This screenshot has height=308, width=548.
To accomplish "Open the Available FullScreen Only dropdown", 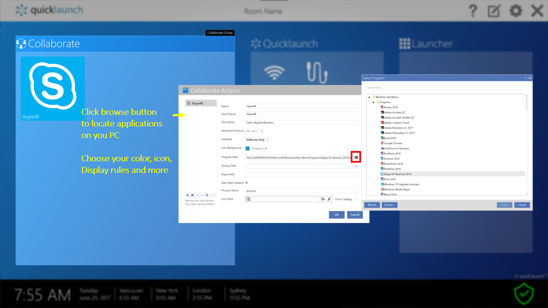I will (x=257, y=140).
